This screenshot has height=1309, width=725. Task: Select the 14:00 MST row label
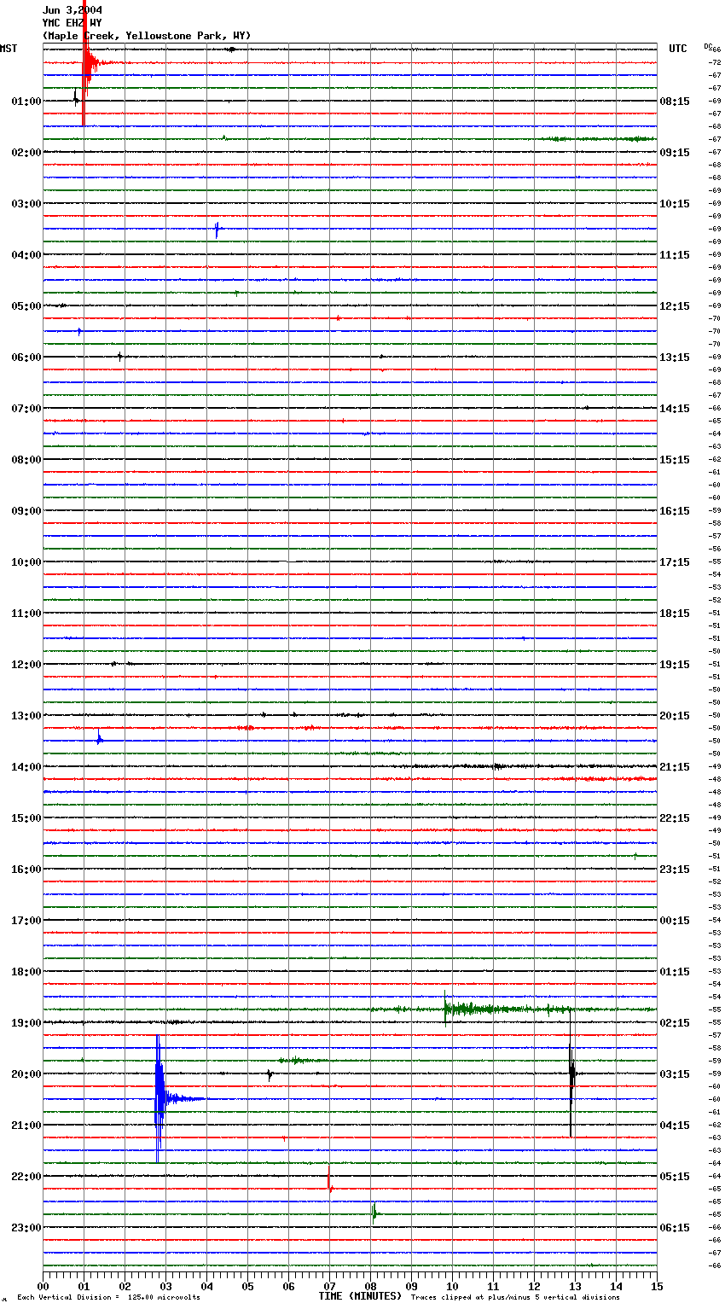[26, 767]
